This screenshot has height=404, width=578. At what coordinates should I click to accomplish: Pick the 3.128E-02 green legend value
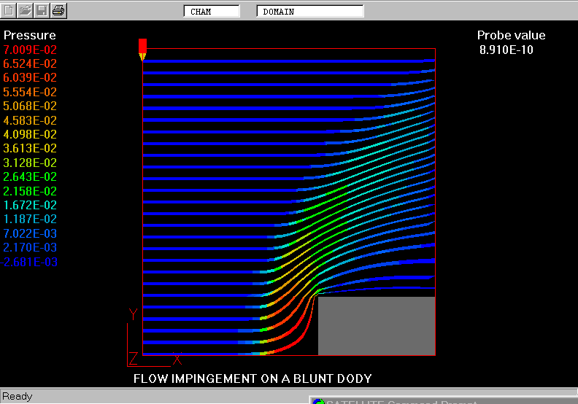(x=30, y=163)
